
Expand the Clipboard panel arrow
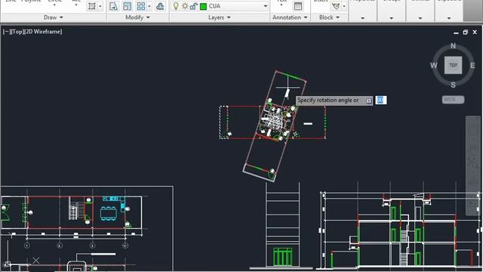coord(449,18)
